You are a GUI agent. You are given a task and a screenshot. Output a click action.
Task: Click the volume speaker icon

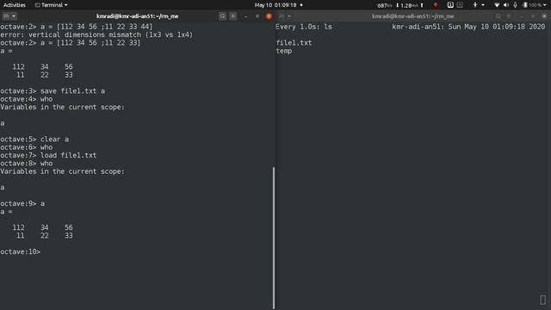pyautogui.click(x=506, y=5)
